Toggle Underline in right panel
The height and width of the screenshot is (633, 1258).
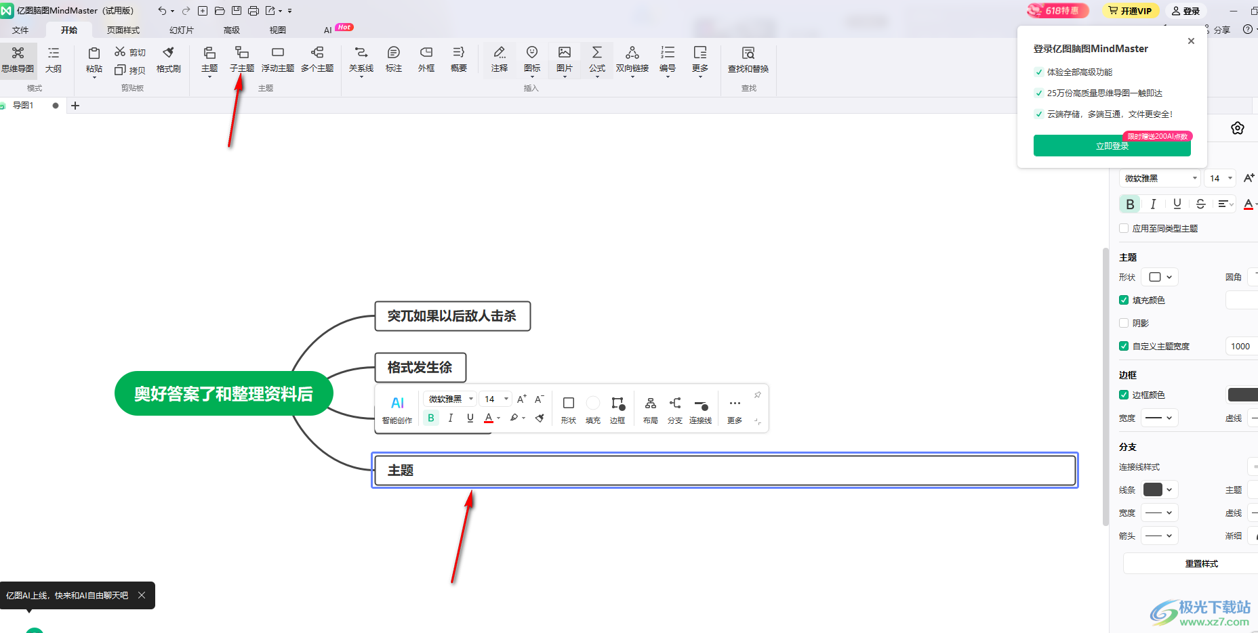point(1177,204)
